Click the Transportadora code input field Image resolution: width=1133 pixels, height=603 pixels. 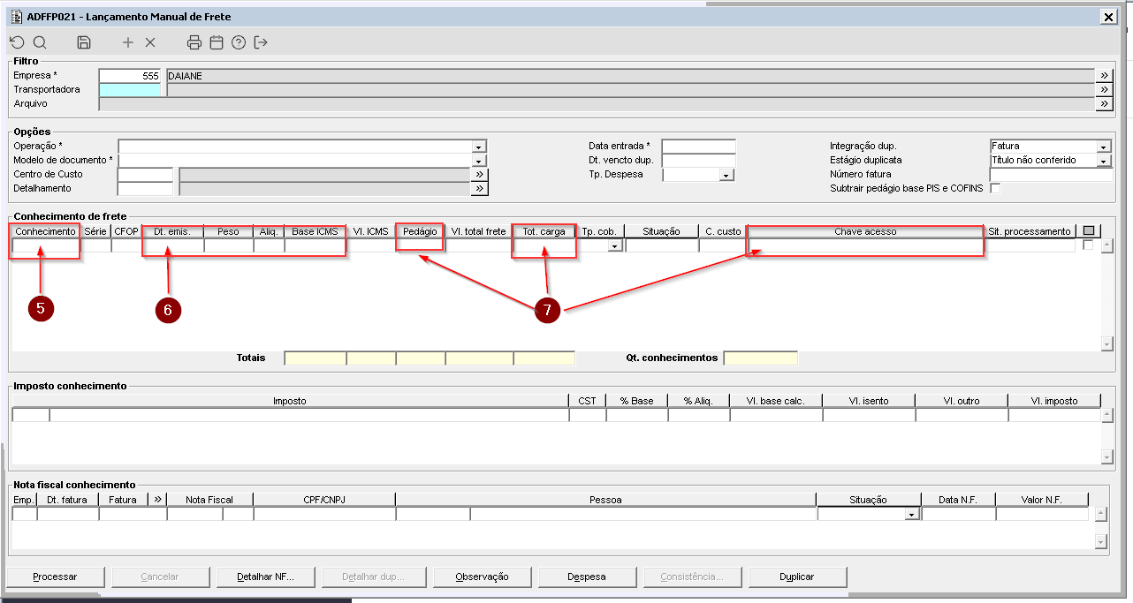130,90
